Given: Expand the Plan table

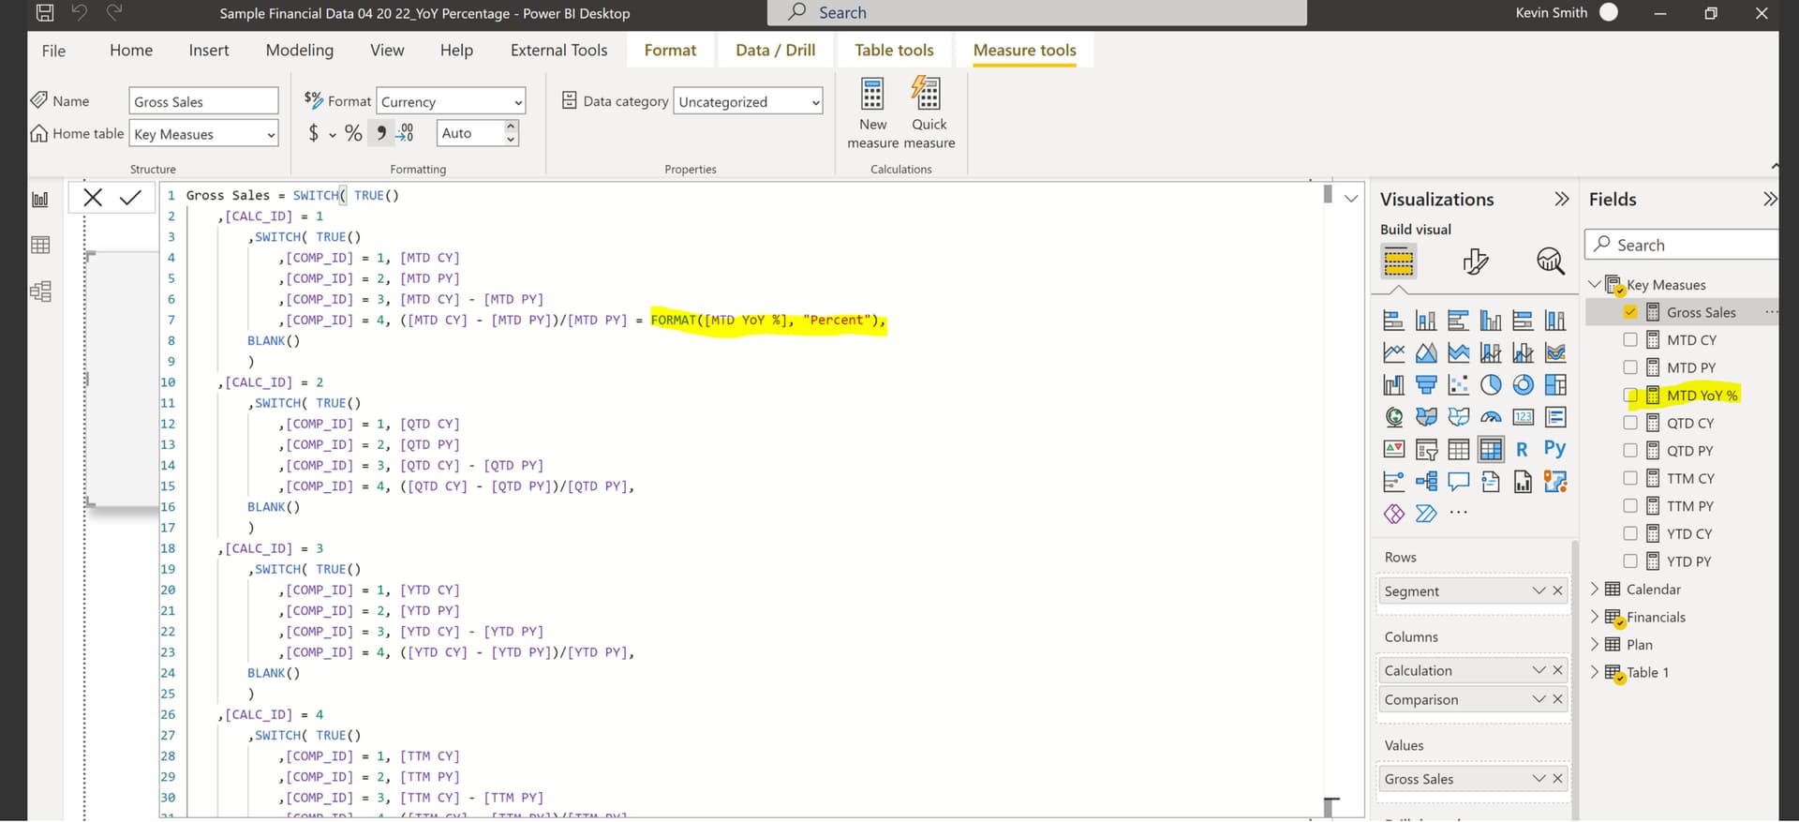Looking at the screenshot, I should point(1595,644).
